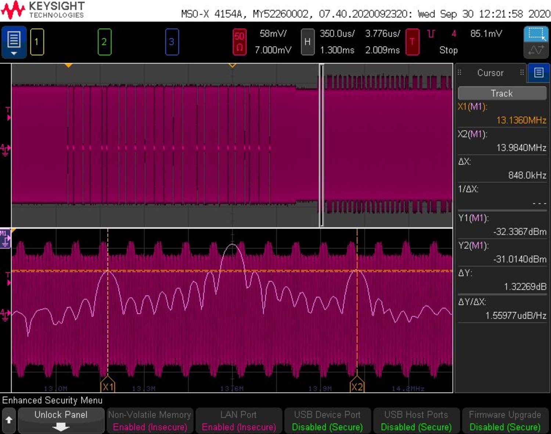
Task: Open the main menu icon top left
Action: click(x=14, y=39)
